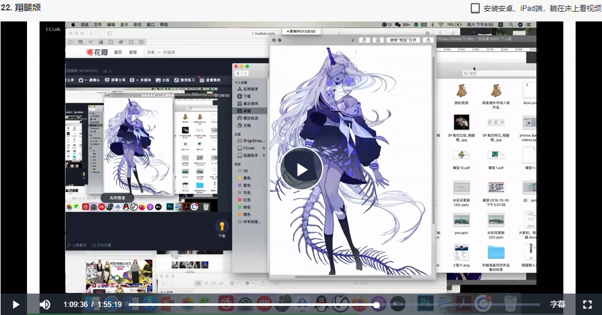The image size is (602, 315).
Task: Select 最近使用 in the Finder sidebar
Action: click(x=250, y=104)
